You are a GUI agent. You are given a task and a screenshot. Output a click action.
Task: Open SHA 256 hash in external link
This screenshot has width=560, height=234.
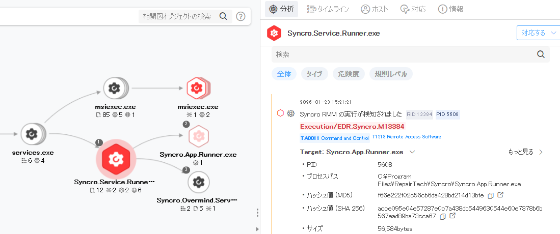click(x=451, y=216)
